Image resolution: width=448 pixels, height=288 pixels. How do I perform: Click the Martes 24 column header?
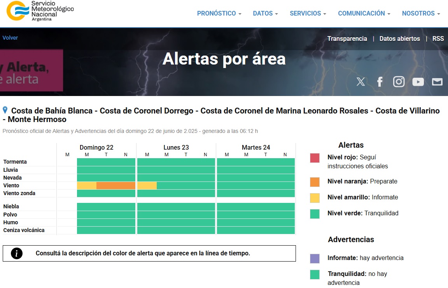click(x=256, y=147)
